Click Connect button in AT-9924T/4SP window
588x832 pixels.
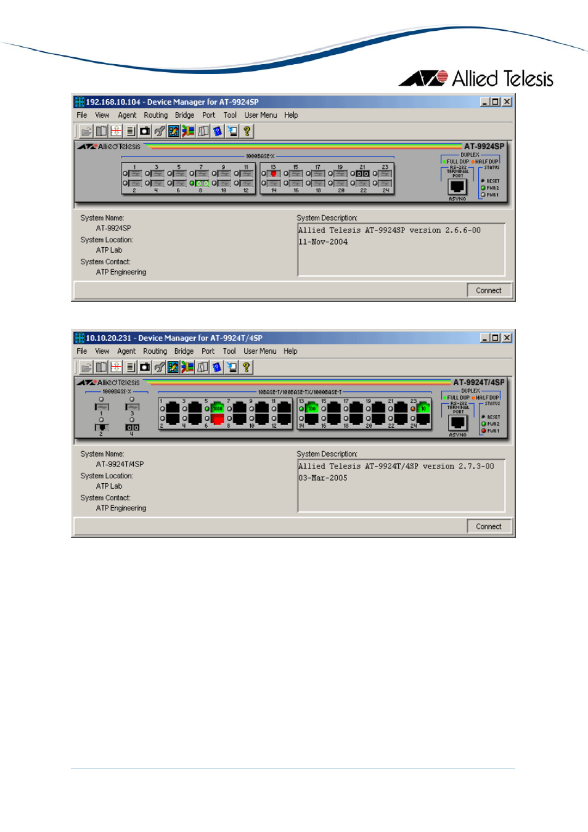[x=489, y=526]
